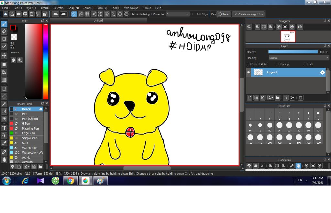Open the Filter(R) menu
This screenshot has height=213, width=331.
[x=45, y=8]
